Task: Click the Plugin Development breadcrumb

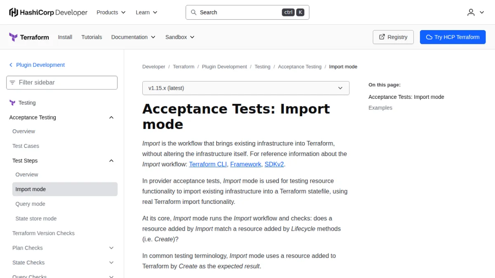Action: pyautogui.click(x=224, y=67)
